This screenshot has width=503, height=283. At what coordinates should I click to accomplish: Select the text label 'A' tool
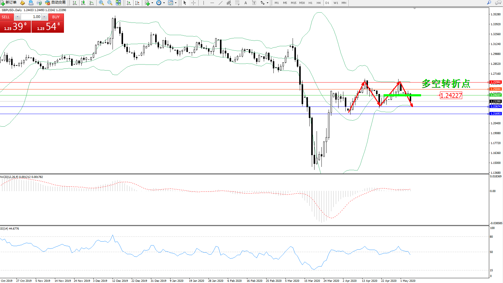click(x=245, y=3)
